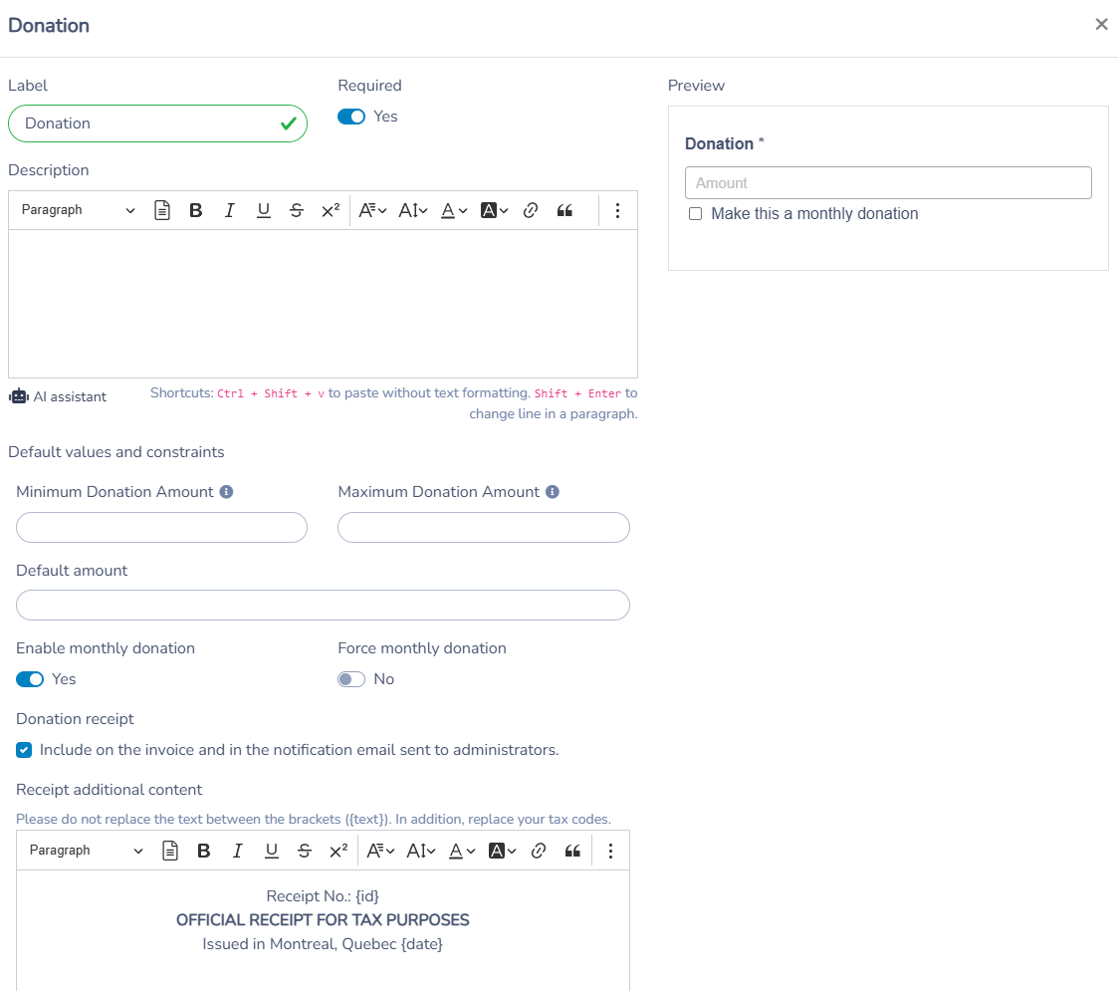The height and width of the screenshot is (991, 1118).
Task: Insert link in Description editor toolbar
Action: point(531,210)
